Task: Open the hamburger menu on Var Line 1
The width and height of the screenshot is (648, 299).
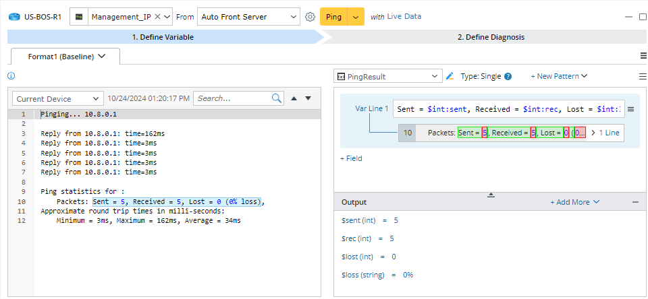Action: pyautogui.click(x=630, y=109)
